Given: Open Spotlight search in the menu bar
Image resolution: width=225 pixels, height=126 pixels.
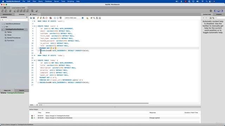Looking at the screenshot, I should pyautogui.click(x=206, y=1).
